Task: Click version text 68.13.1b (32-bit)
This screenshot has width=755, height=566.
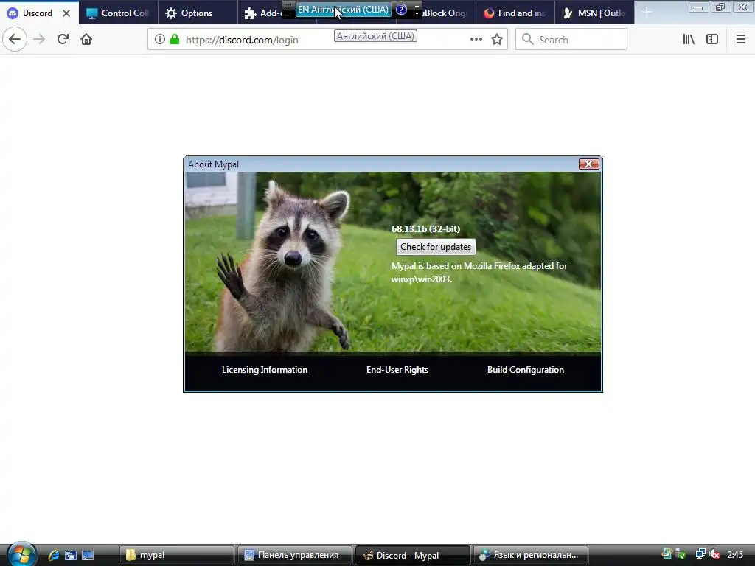Action: pos(425,229)
